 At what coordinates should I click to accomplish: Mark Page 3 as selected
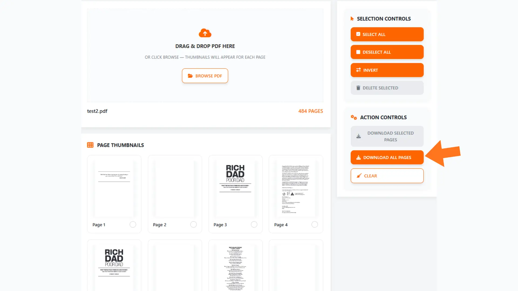pyautogui.click(x=254, y=224)
